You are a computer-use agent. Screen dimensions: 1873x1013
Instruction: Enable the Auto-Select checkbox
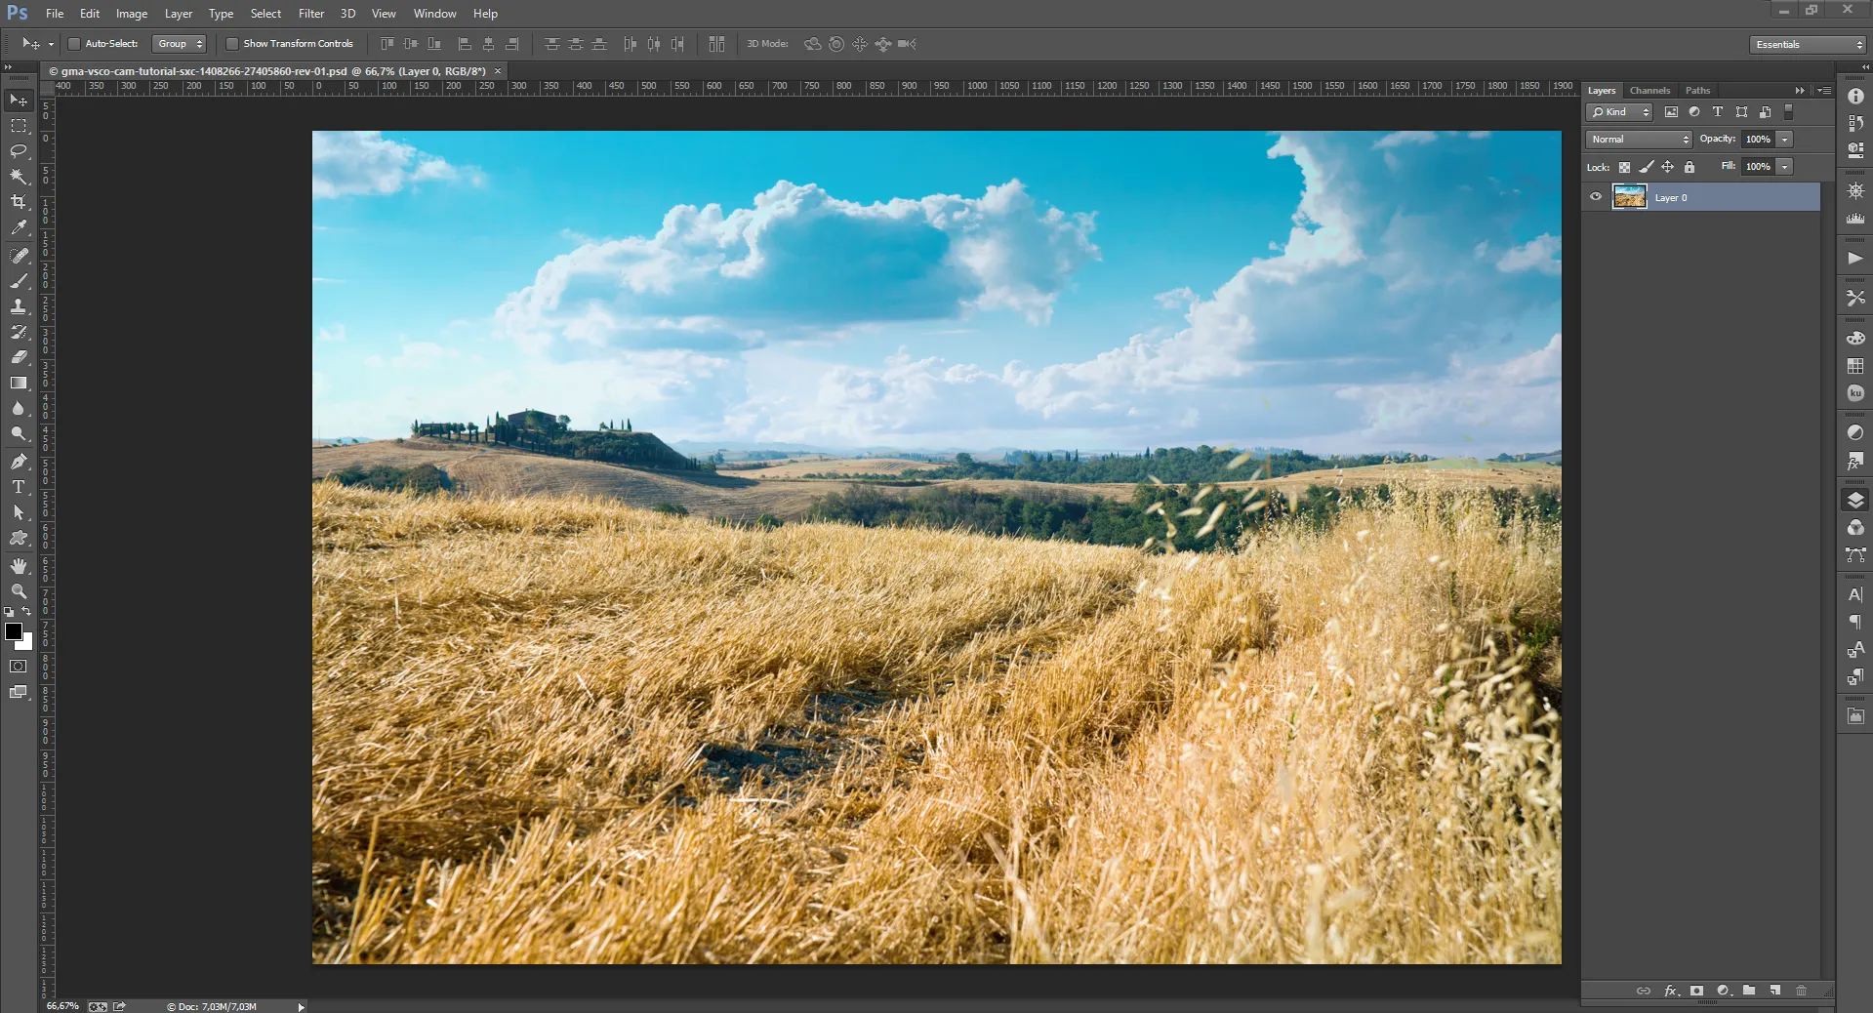click(x=74, y=44)
